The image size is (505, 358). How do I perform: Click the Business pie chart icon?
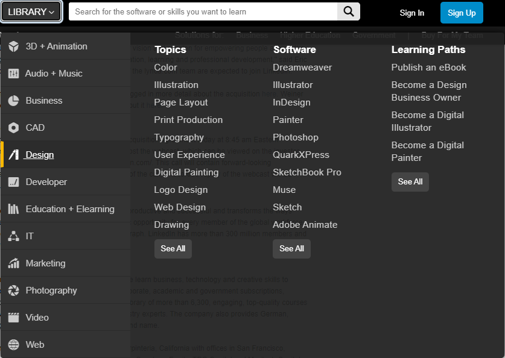(13, 101)
